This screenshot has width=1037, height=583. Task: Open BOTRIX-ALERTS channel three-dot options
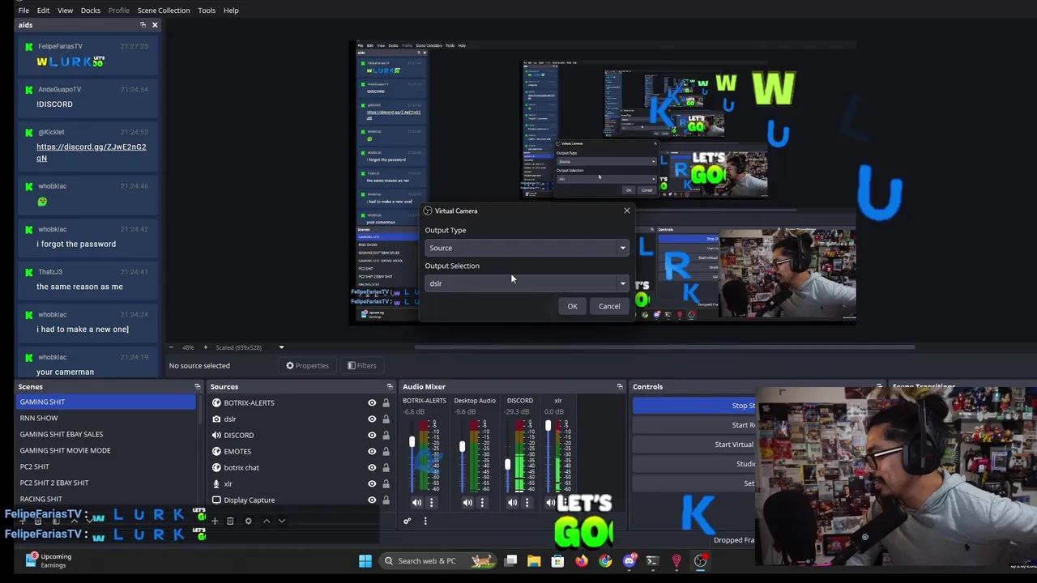431,503
